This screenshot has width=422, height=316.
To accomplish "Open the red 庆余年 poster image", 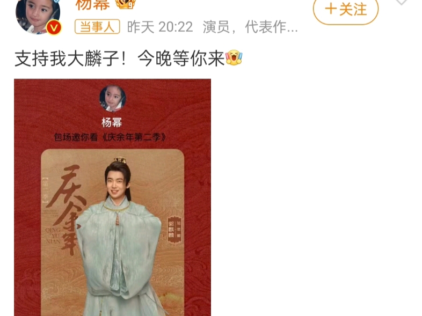I will point(113,197).
